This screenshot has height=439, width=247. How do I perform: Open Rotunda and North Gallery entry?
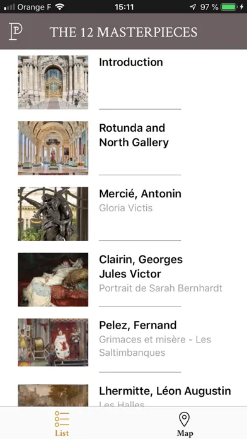123,148
